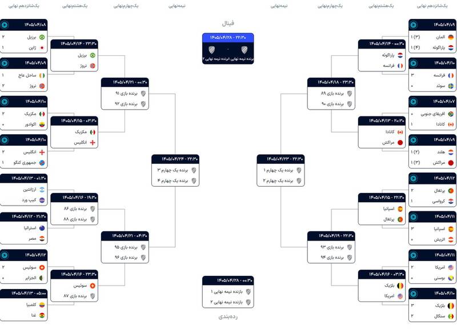Select semifinal entry برنده یک چهارم ۳
Viewport: 457px width, 329px height.
(x=177, y=170)
